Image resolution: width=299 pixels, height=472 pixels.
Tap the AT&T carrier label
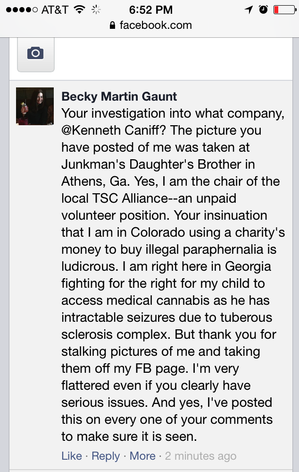coord(55,9)
